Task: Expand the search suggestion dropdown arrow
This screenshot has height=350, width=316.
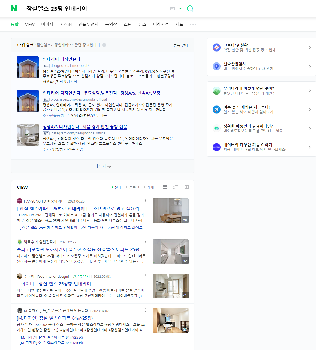Action: [x=180, y=9]
